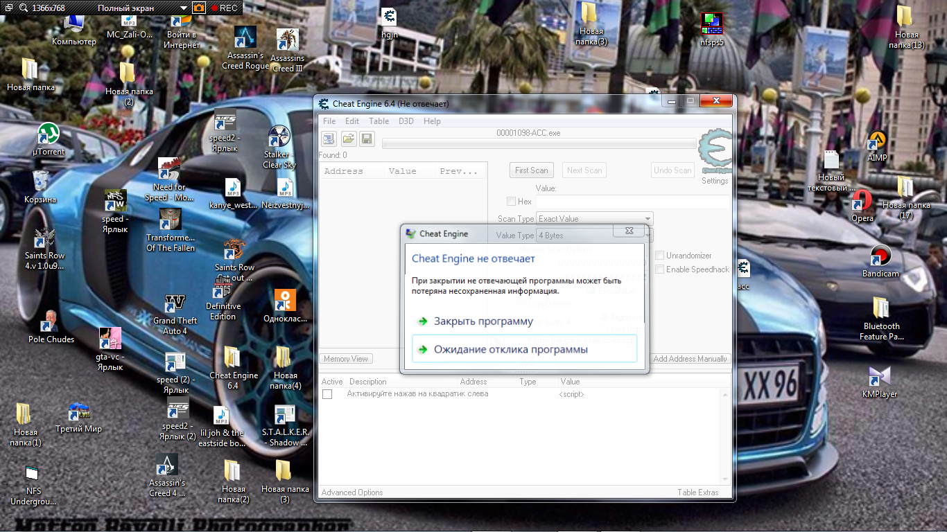This screenshot has width=947, height=532.
Task: Select the Assassins Creed III shortcut
Action: click(x=287, y=50)
